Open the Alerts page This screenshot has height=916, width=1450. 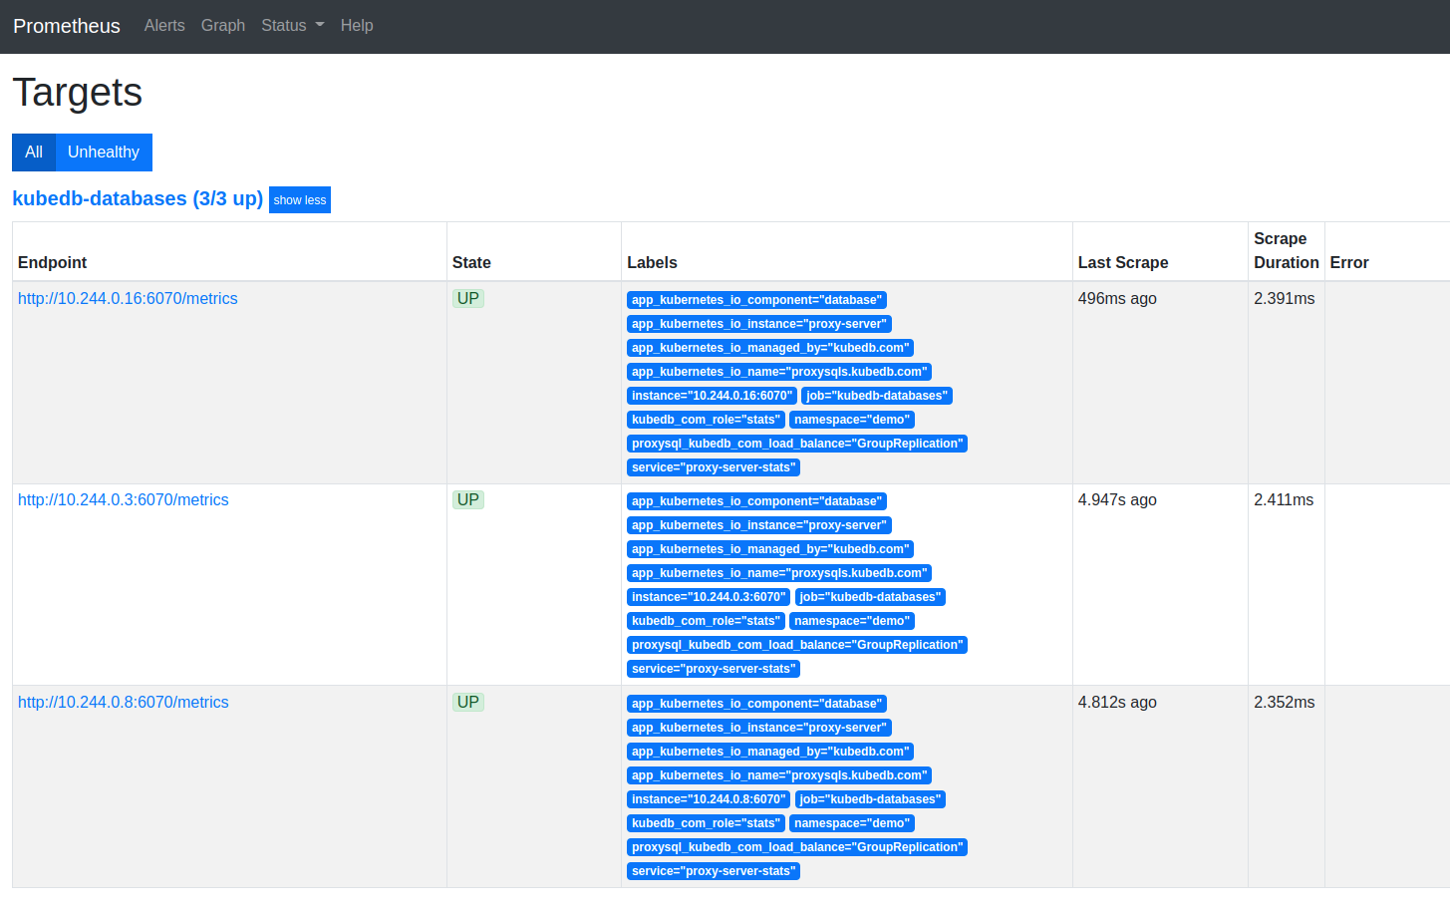click(164, 26)
